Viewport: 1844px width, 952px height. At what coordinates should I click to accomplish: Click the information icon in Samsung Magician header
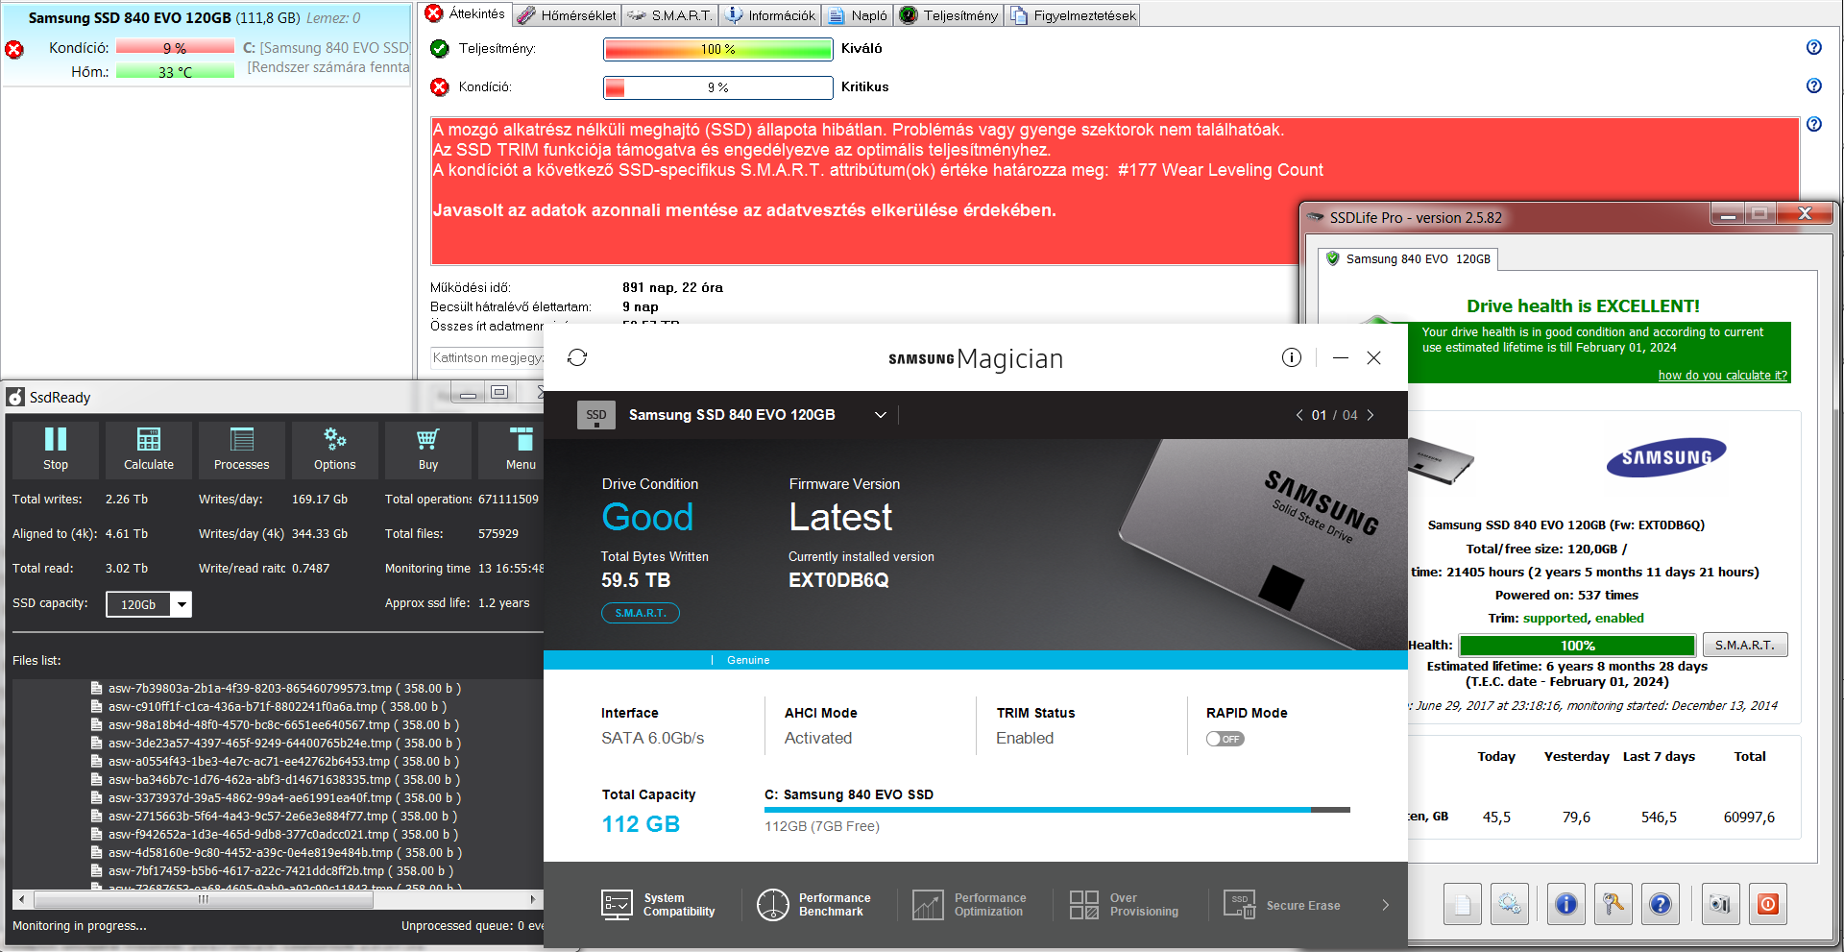[1291, 357]
